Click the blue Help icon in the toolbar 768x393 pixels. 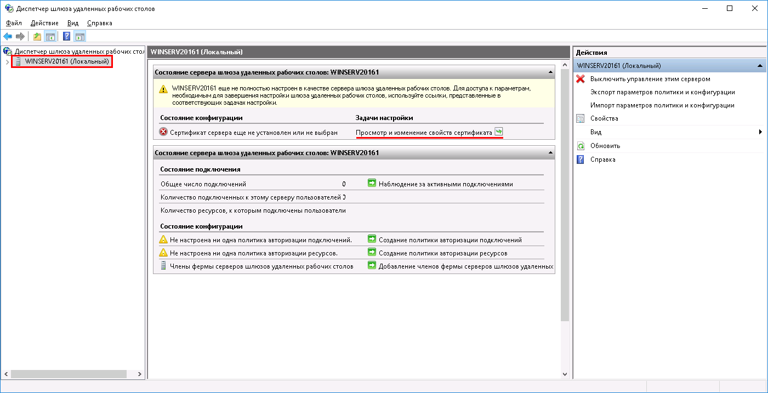pos(67,37)
